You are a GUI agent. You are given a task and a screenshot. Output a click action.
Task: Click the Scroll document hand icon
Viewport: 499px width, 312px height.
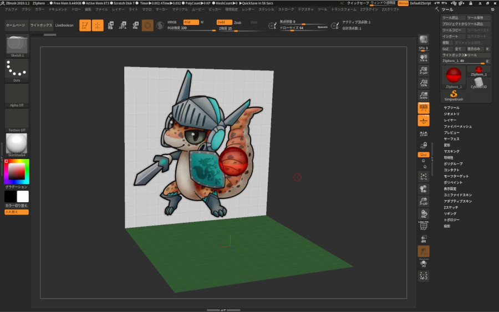(x=424, y=58)
